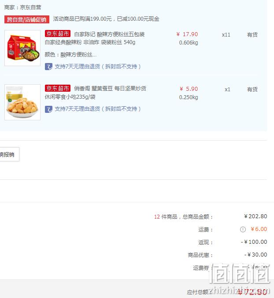The width and height of the screenshot is (274, 298).
Task: Click the broad bean price ¥5.90
Action: point(189,89)
